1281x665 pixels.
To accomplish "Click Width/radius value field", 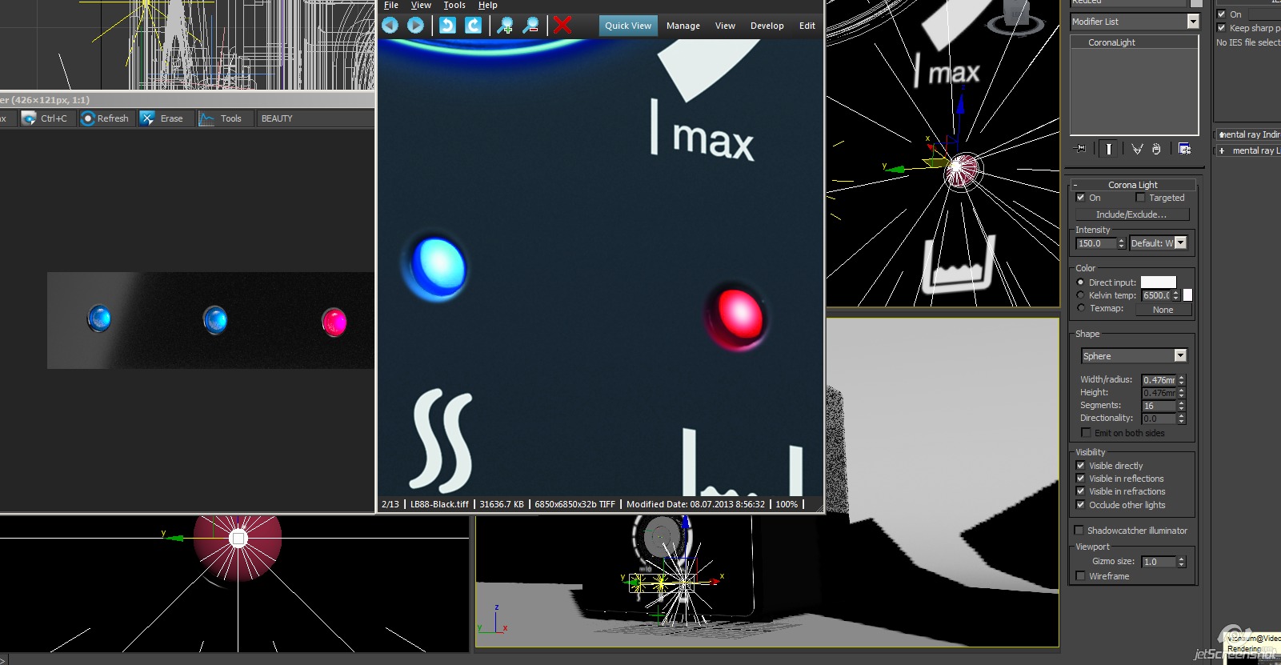I will 1159,380.
